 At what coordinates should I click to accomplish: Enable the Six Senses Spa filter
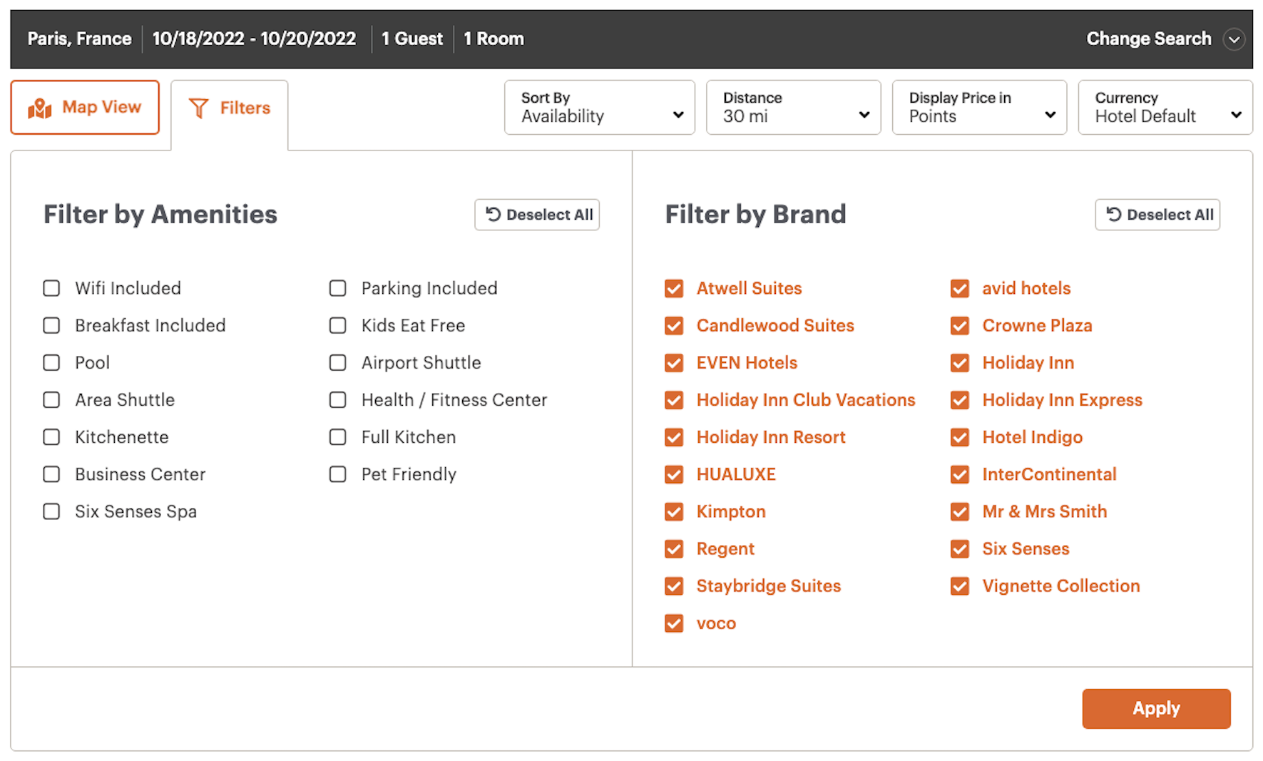click(51, 511)
